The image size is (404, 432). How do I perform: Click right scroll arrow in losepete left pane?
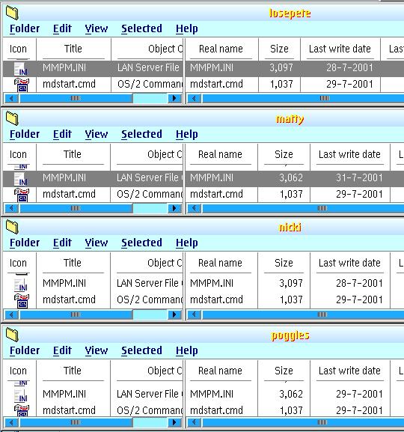coord(174,98)
